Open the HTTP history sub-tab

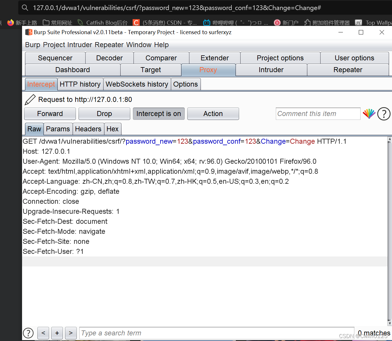(x=80, y=84)
